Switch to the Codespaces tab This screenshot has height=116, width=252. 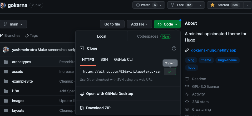click(x=154, y=36)
